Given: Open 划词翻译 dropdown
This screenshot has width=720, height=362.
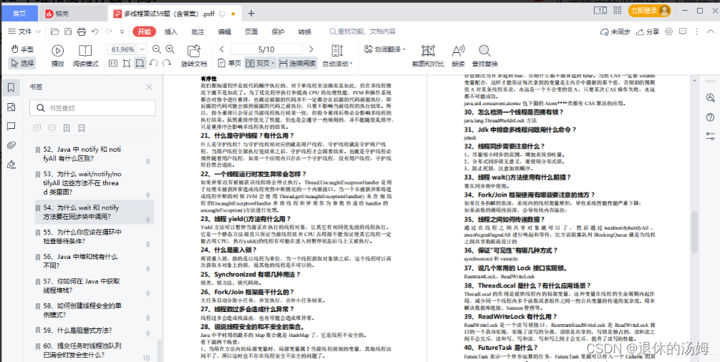Looking at the screenshot, I should pos(385,49).
